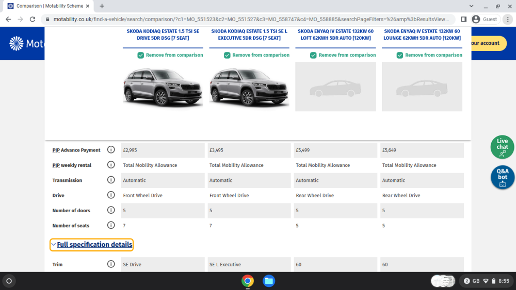The image size is (516, 290).
Task: Open the Q&A bot bubble
Action: coord(502,177)
